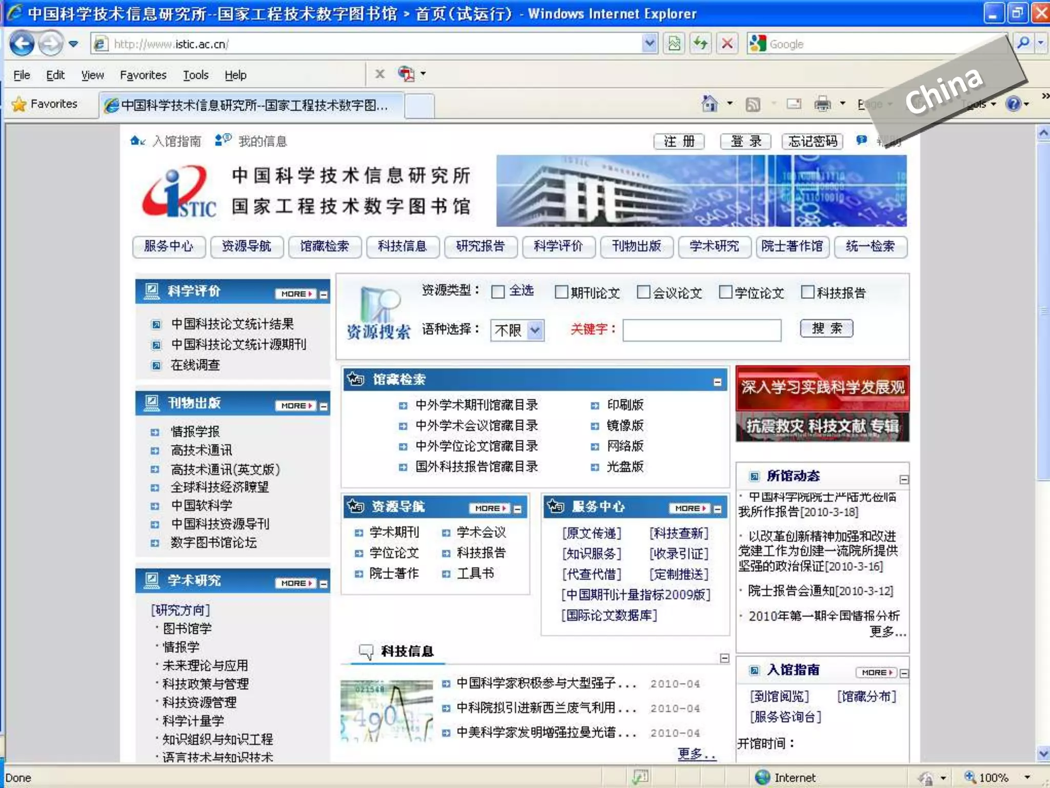This screenshot has height=788, width=1050.
Task: Click the Home page toolbar icon
Action: click(710, 104)
